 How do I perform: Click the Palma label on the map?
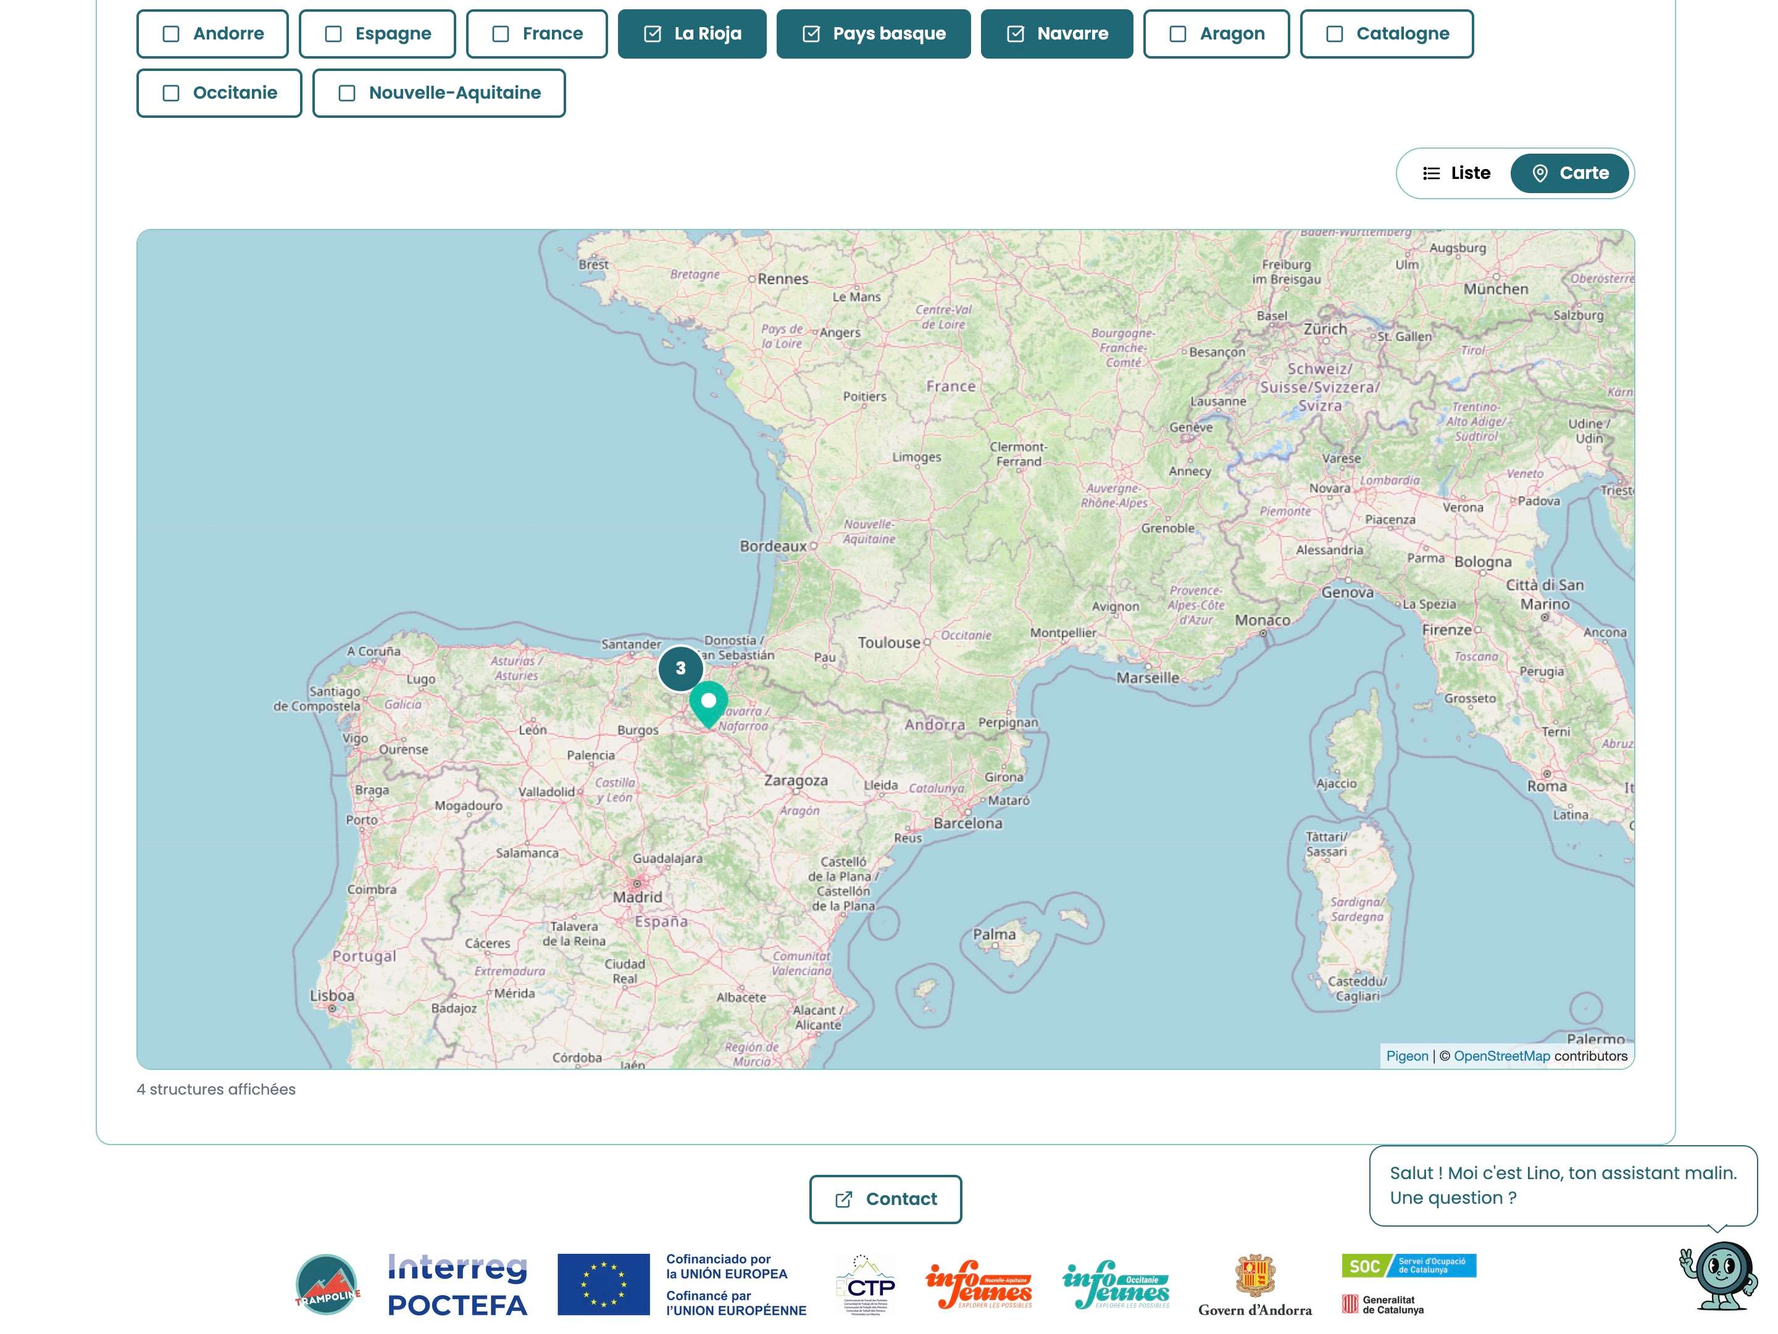pos(995,934)
